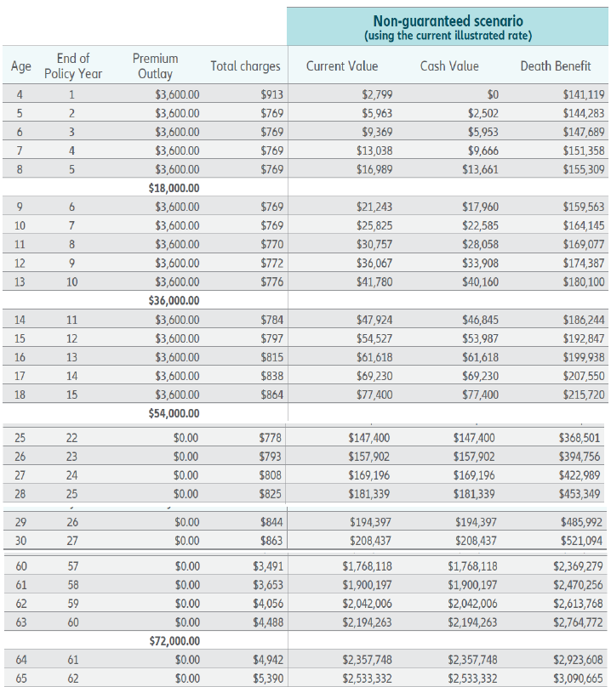Select current value $1,768,118 at age 60
The image size is (611, 687).
367,566
